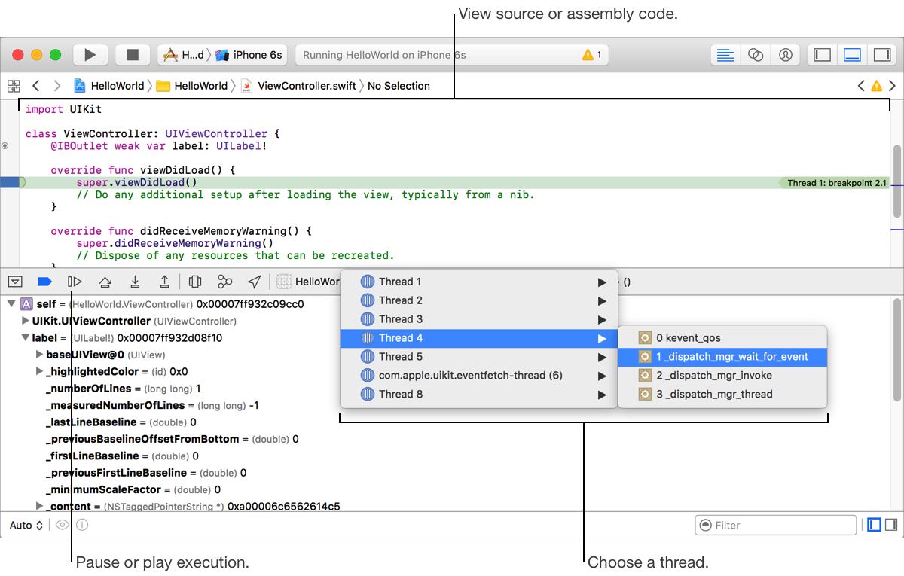This screenshot has width=904, height=576.
Task: Click the Run (play) button in toolbar
Action: (x=90, y=55)
